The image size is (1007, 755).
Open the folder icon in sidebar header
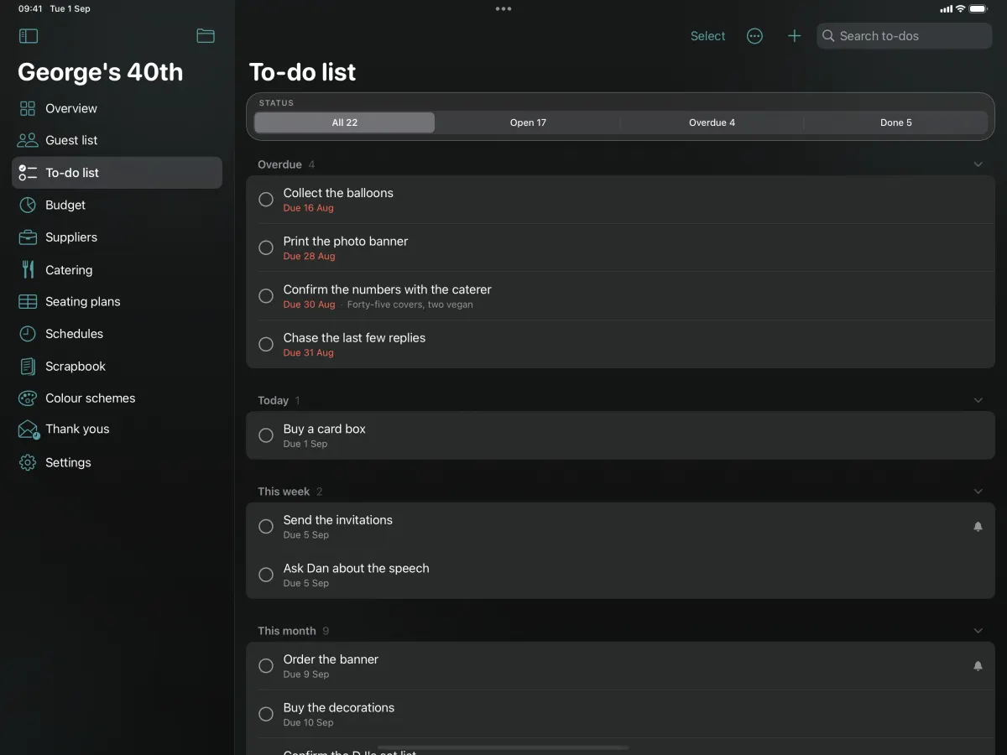[x=206, y=36]
